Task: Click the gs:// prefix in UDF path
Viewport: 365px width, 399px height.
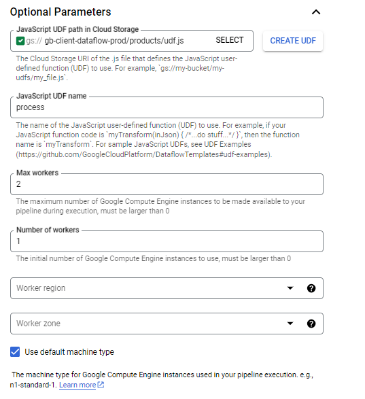Action: point(34,41)
